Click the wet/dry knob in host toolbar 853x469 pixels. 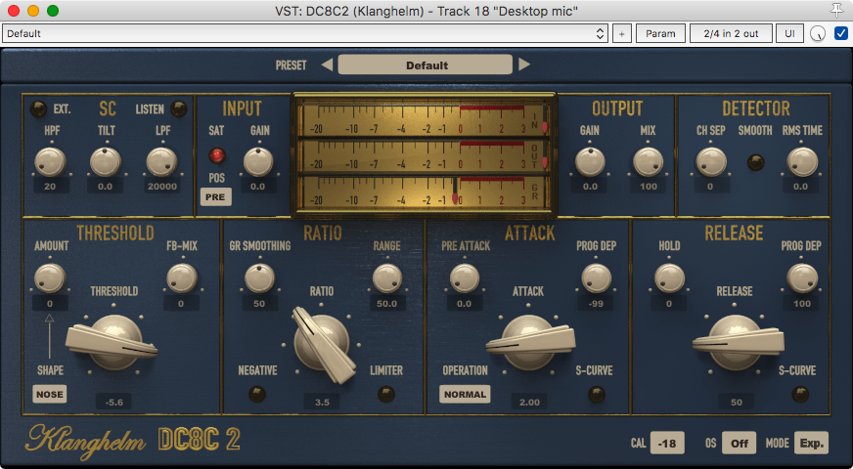[818, 33]
